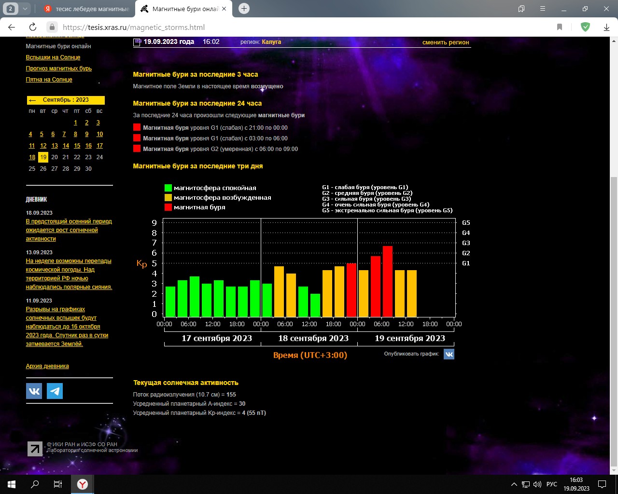
Task: Open the VK social icon in sidebar
Action: tap(34, 391)
